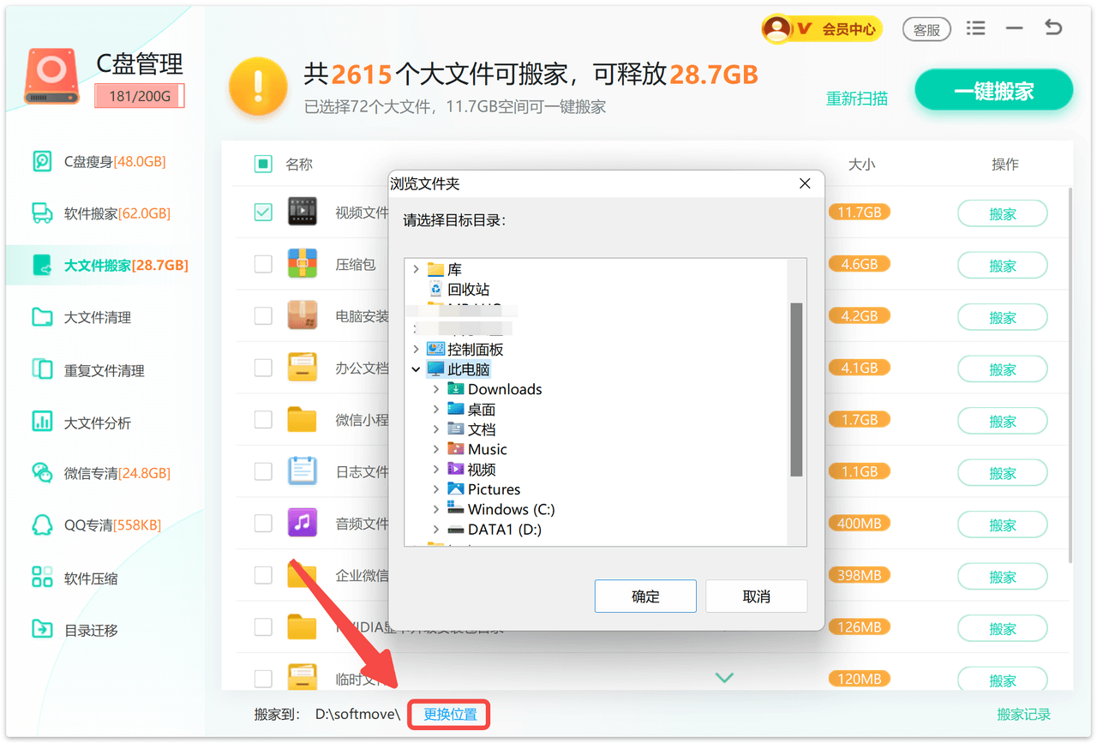This screenshot has width=1097, height=743.
Task: Collapse the 此电脑 tree node
Action: tap(417, 369)
